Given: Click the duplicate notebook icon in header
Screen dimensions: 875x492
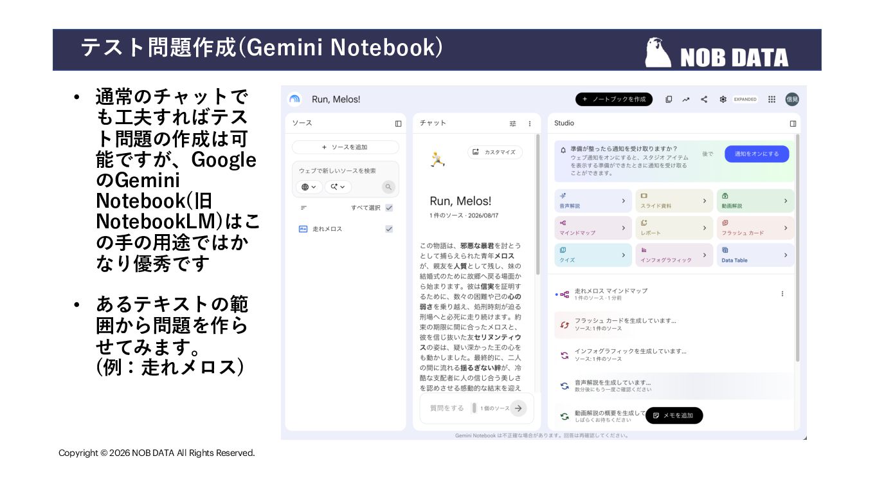Looking at the screenshot, I should (669, 100).
